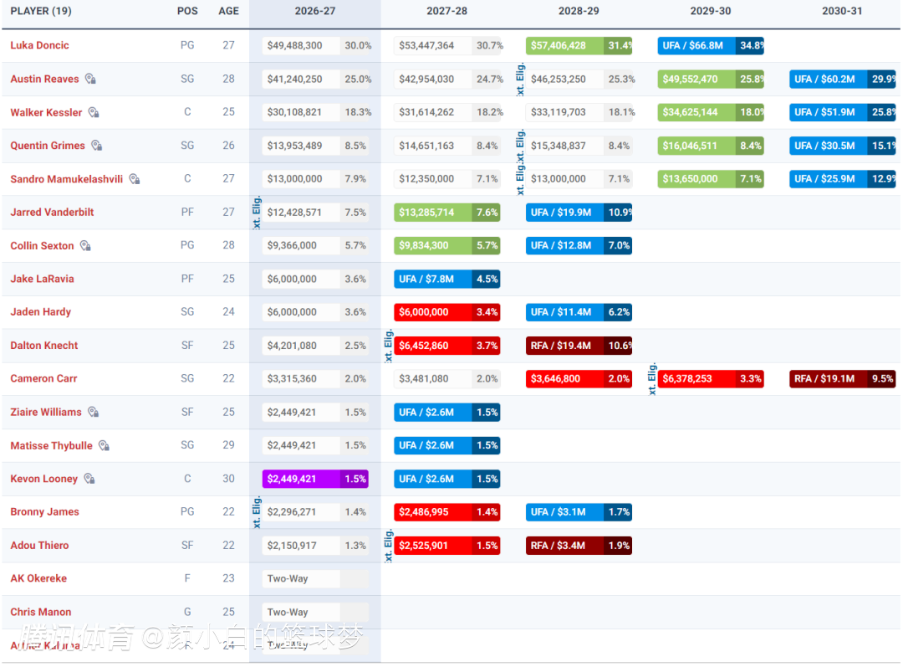
Task: Open the Bronny James player link
Action: pos(45,512)
